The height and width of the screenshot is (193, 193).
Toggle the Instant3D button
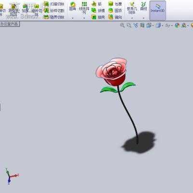pos(158,10)
